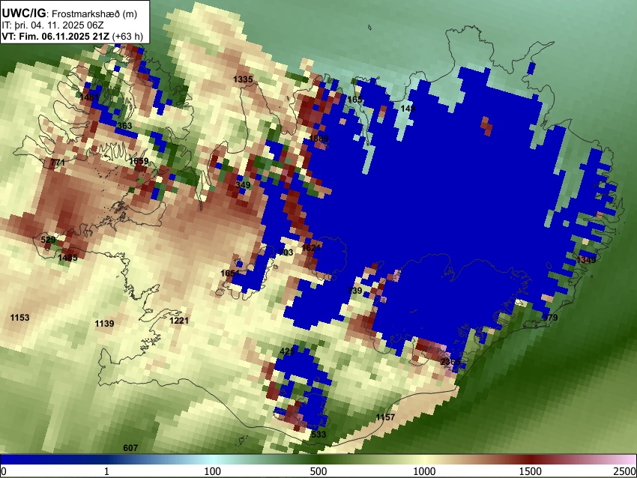
Task: Click the map value label 739
Action: [355, 291]
